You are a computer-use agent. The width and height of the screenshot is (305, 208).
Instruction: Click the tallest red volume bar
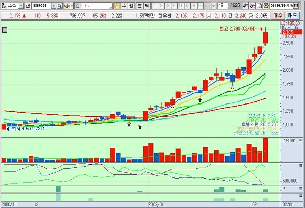(x=266, y=150)
